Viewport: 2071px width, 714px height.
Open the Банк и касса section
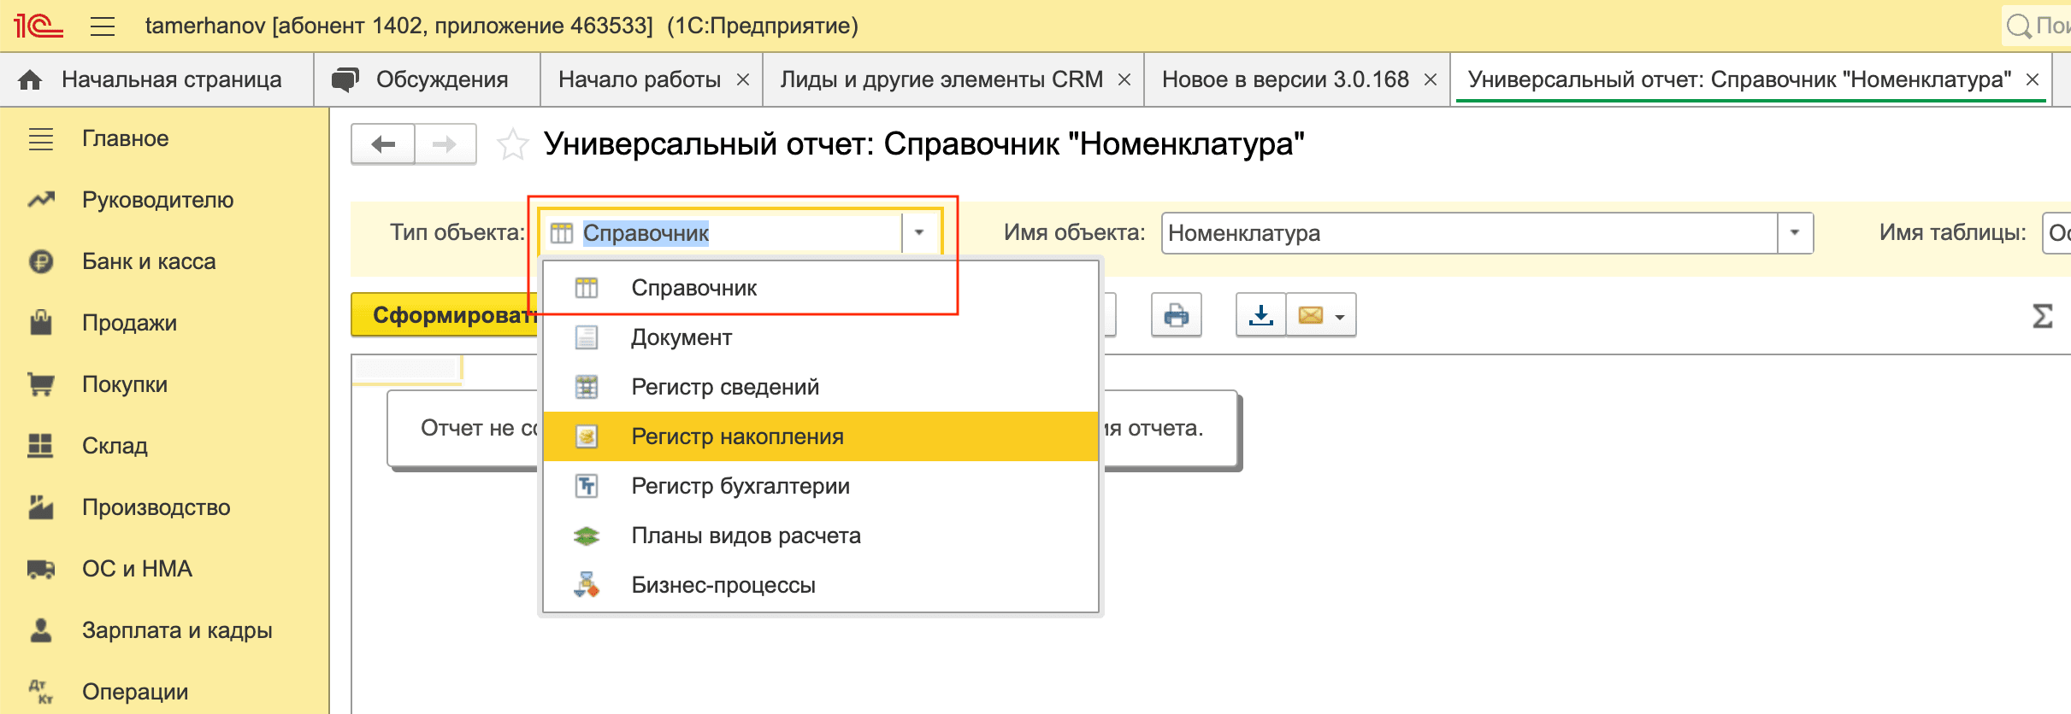(x=149, y=261)
